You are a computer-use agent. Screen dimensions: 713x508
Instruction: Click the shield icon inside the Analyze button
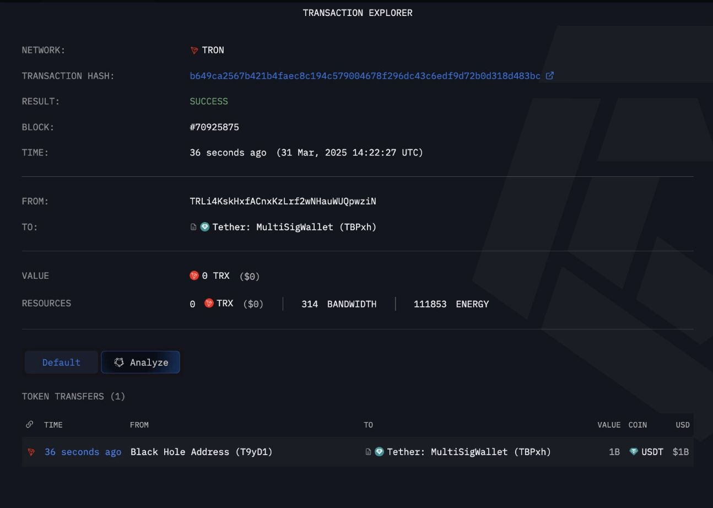(119, 362)
